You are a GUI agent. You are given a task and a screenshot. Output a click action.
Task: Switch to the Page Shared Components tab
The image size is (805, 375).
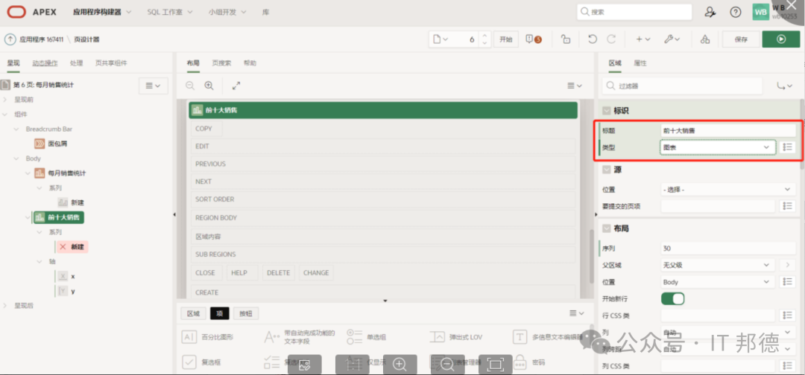[x=111, y=63]
